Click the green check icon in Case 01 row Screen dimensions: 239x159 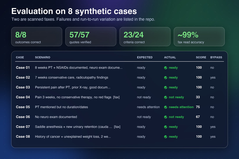[165, 68]
